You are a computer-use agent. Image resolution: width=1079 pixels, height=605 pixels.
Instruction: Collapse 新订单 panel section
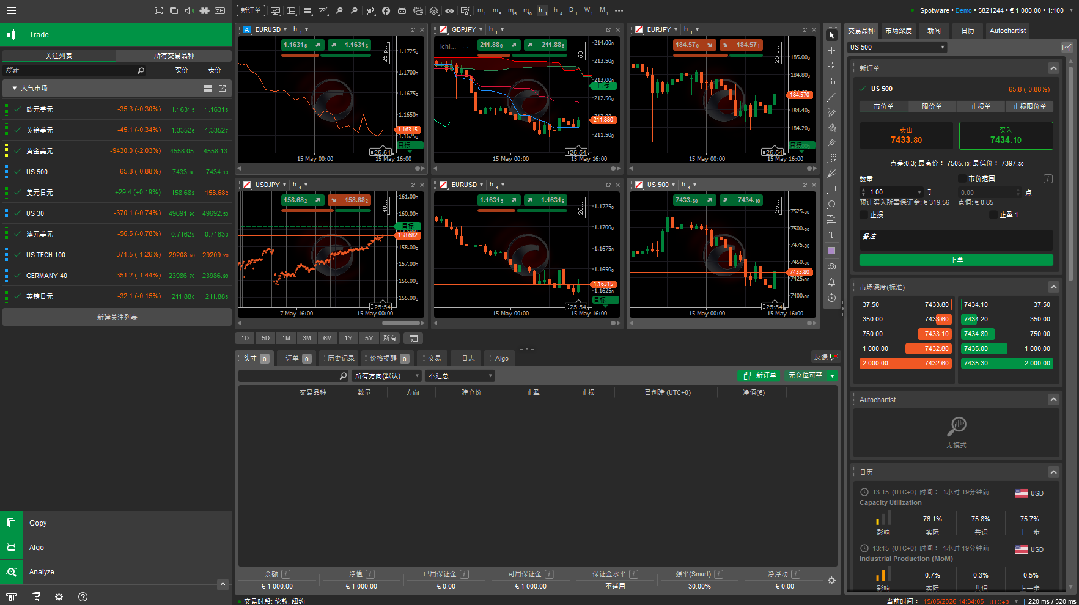pos(1053,68)
